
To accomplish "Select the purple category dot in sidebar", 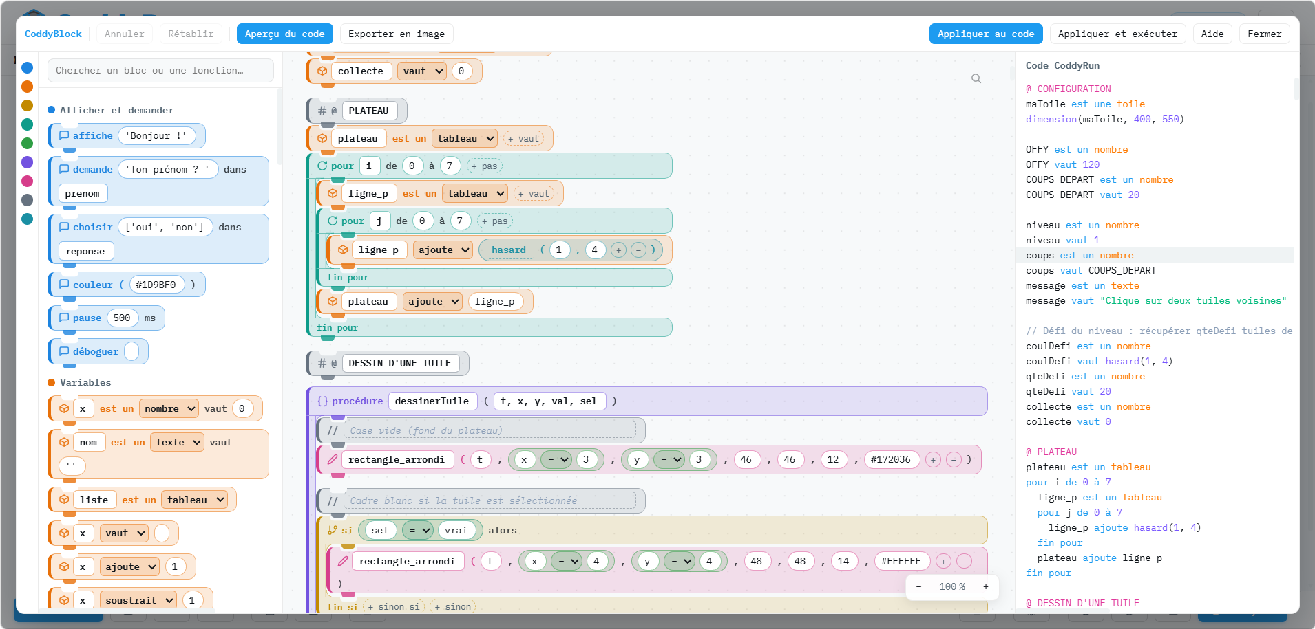I will pos(28,162).
